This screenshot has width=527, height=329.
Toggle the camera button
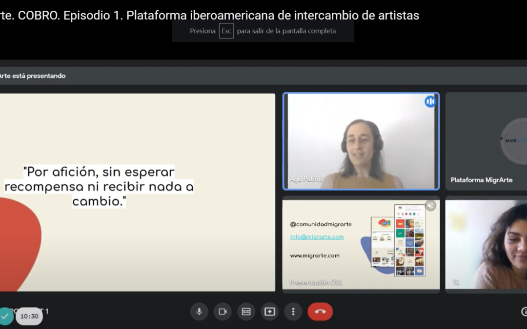[223, 311]
